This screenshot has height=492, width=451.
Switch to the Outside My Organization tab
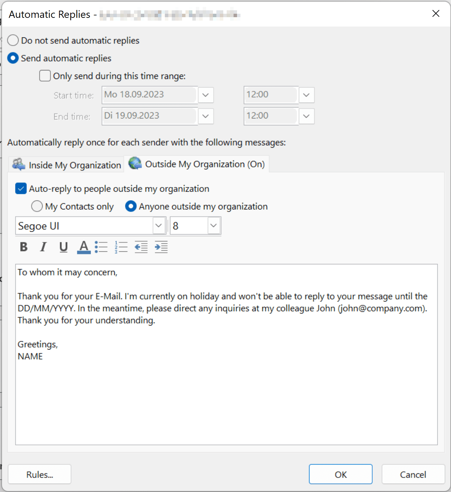click(198, 164)
